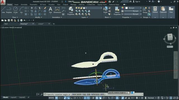
Task: Click the new drawing tab plus button
Action: point(54,24)
